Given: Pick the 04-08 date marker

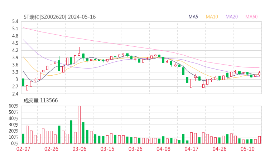Looking at the screenshot, I should [163, 149].
